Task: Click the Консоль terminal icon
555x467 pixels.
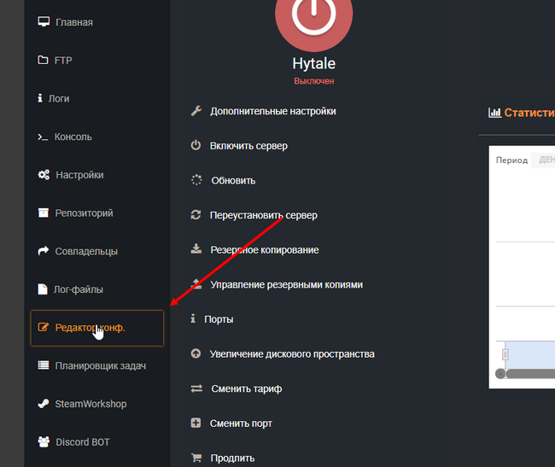Action: (44, 137)
